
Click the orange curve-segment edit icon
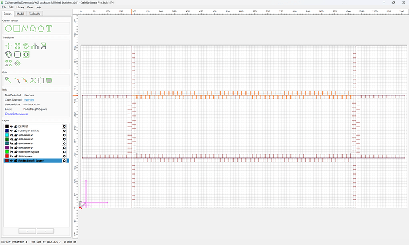tap(25, 80)
